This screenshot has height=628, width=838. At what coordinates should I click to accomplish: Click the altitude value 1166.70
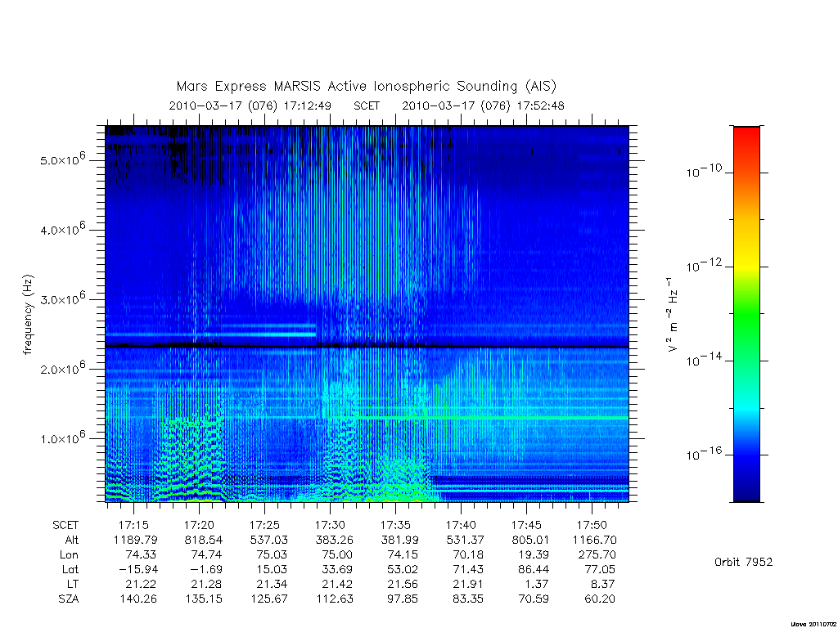pos(594,540)
